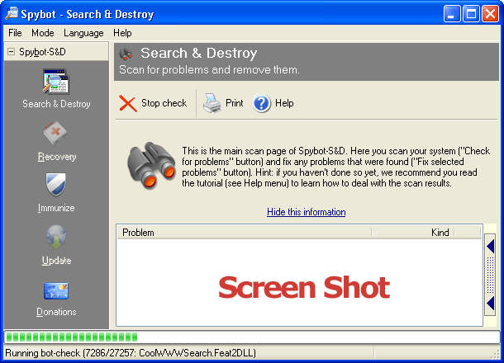Sort results by the Kind column header

[440, 233]
